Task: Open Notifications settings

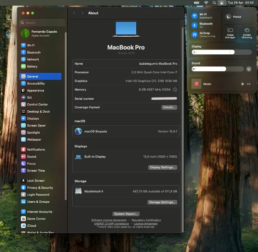Action: tap(40, 149)
